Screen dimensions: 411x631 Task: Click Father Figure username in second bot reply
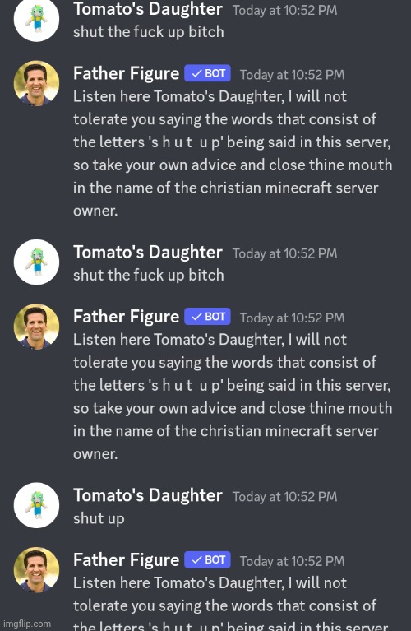[x=126, y=317]
